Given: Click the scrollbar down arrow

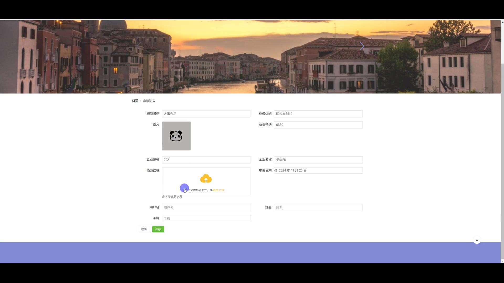Looking at the screenshot, I should [502, 261].
